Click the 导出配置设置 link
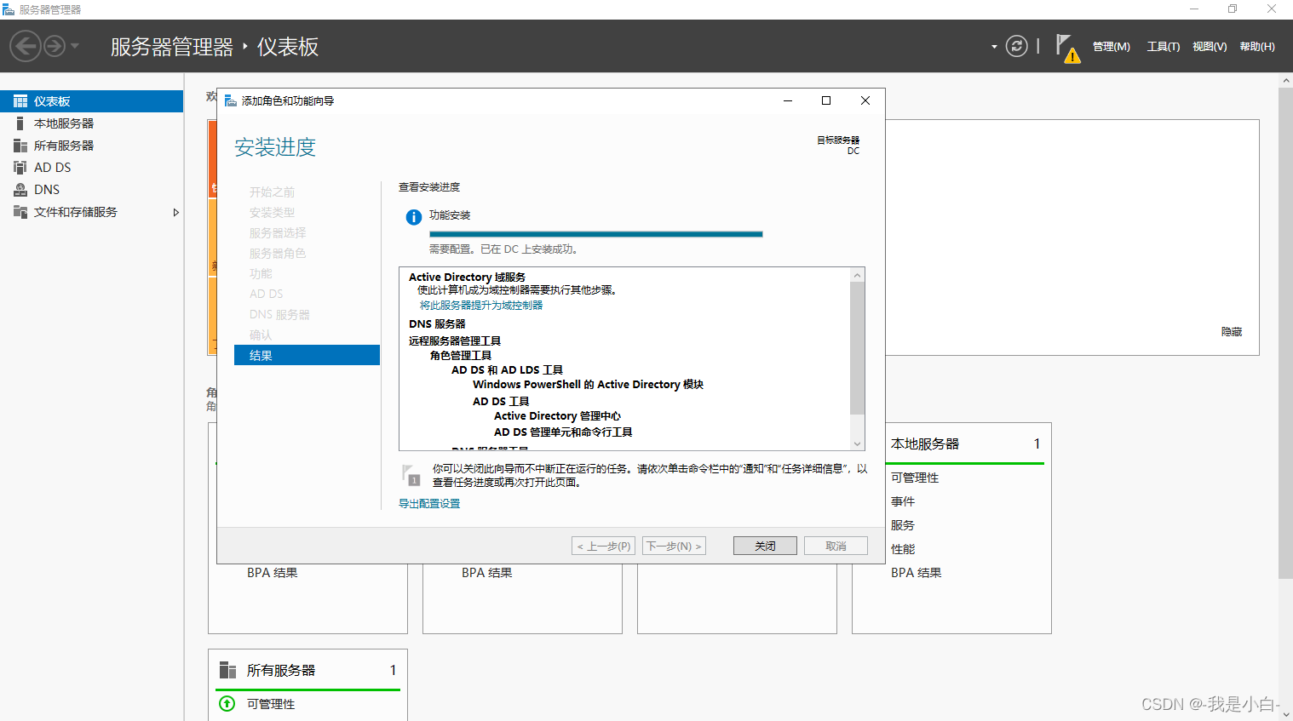Screen dimensions: 1293x721 429,504
